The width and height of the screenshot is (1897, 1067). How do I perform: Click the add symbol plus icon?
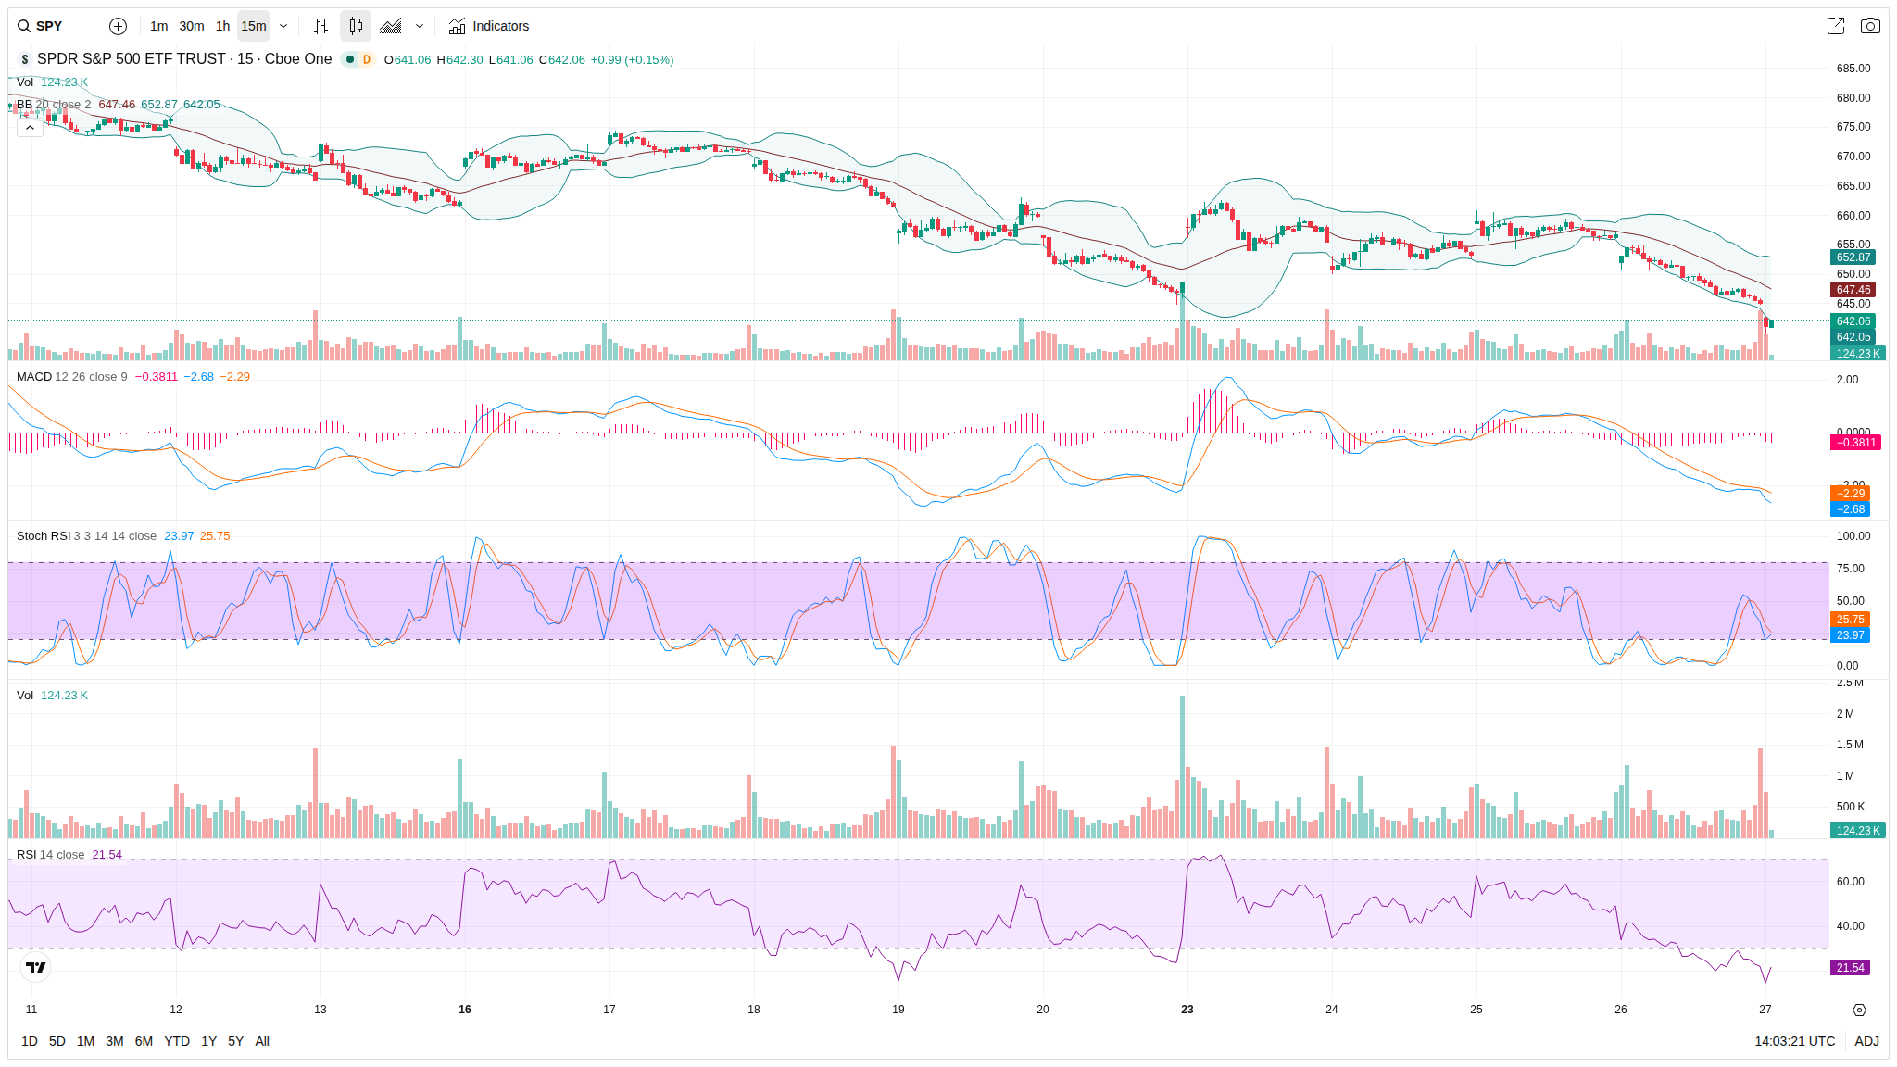tap(118, 26)
